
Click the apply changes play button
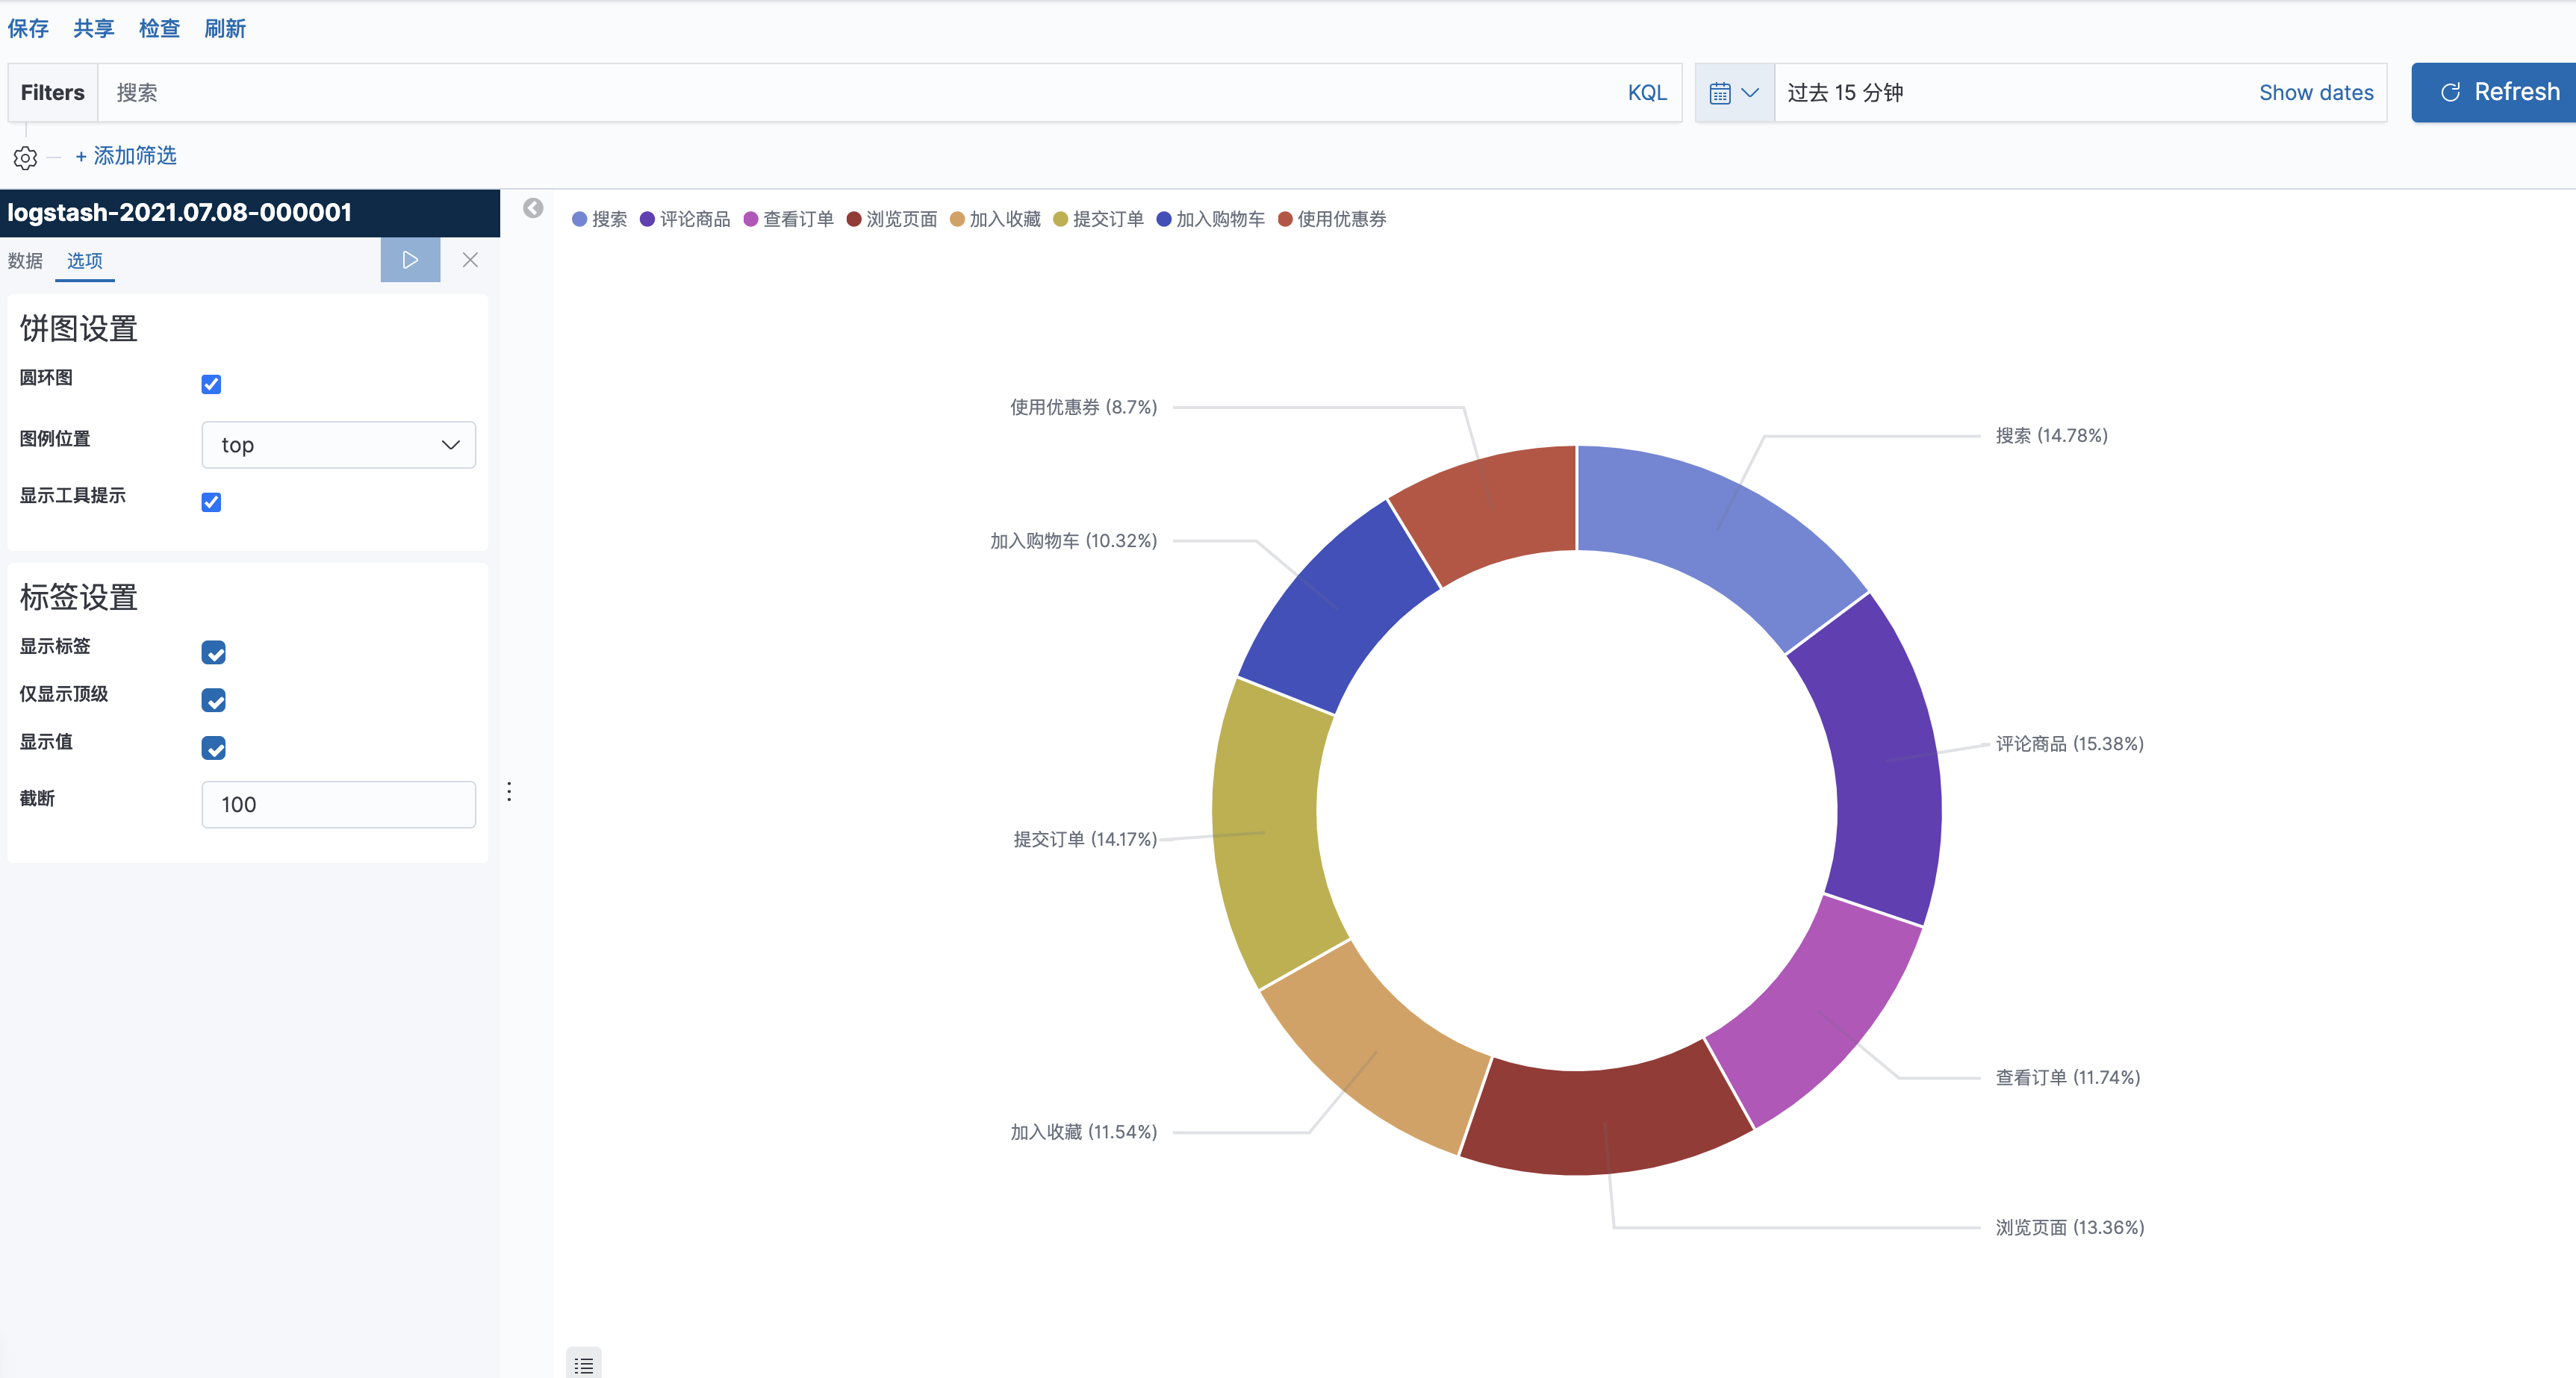pos(410,260)
